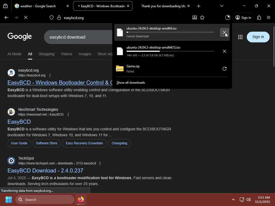This screenshot has width=275, height=206.
Task: Open the Extensions puzzle icon
Action: 259,17
